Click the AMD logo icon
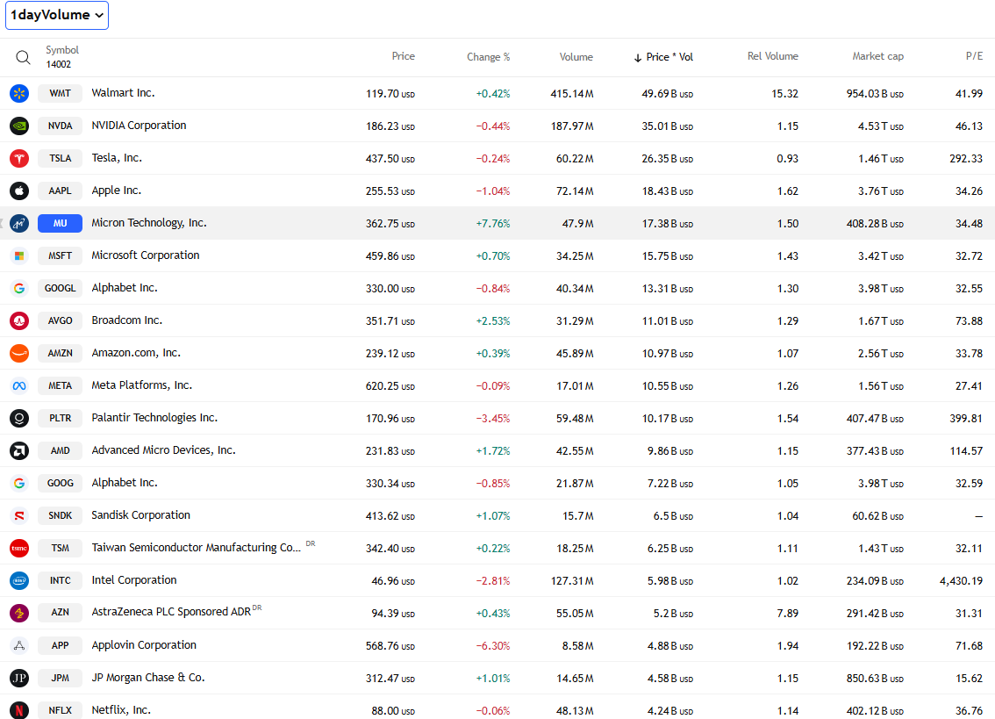The width and height of the screenshot is (995, 719). pyautogui.click(x=19, y=450)
